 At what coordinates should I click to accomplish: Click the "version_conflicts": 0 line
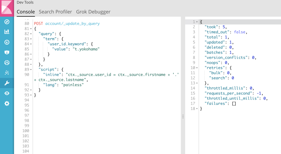[231, 58]
